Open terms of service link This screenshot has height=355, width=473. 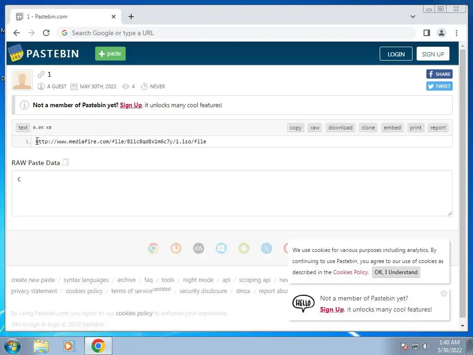click(x=132, y=291)
